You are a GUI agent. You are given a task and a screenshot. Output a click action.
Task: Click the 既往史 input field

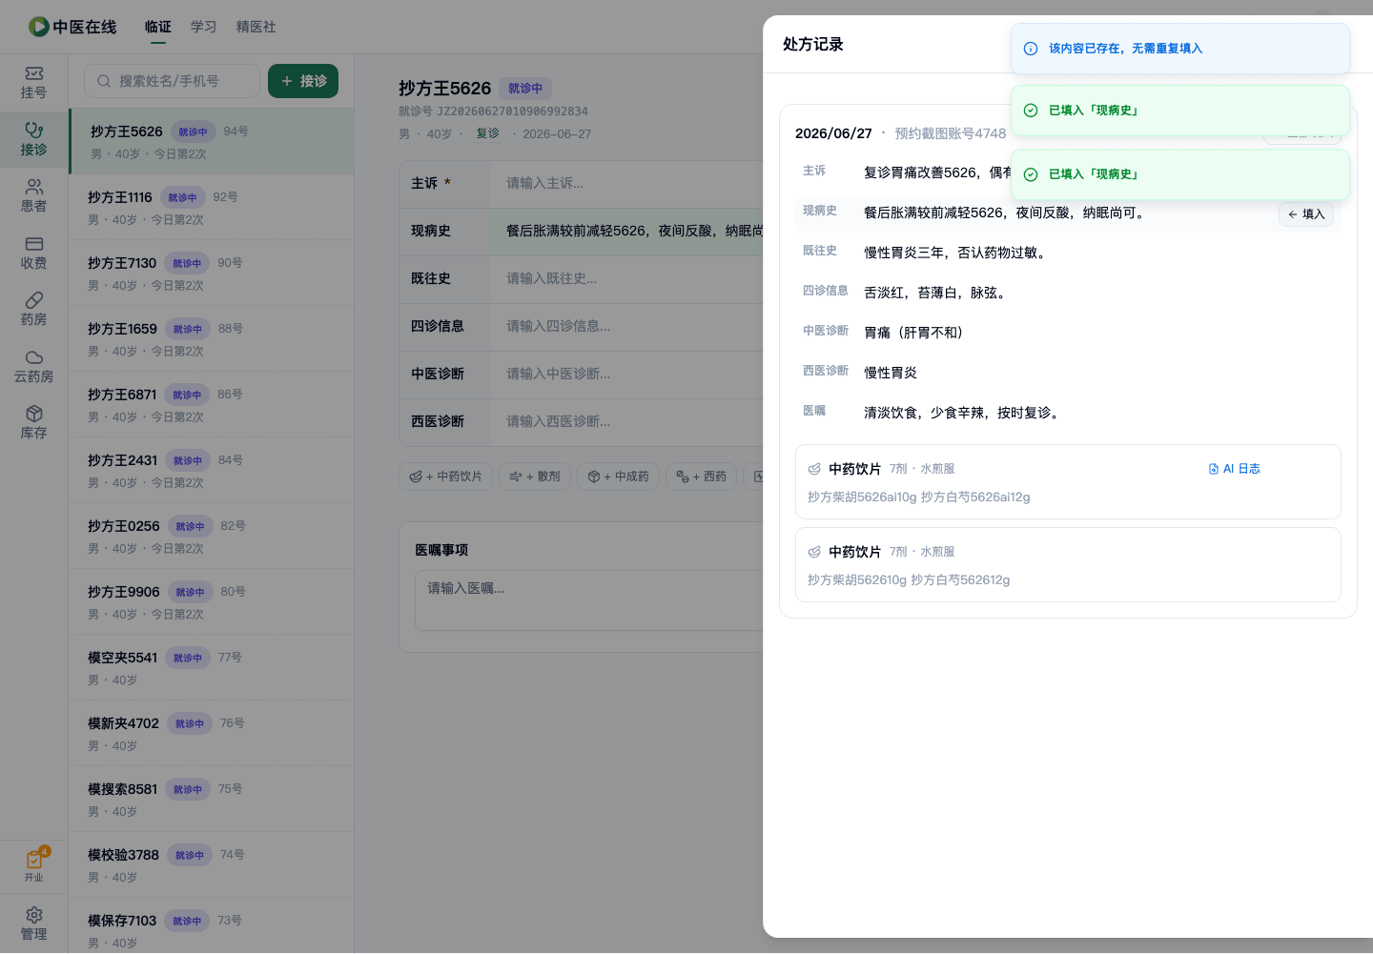pyautogui.click(x=627, y=278)
